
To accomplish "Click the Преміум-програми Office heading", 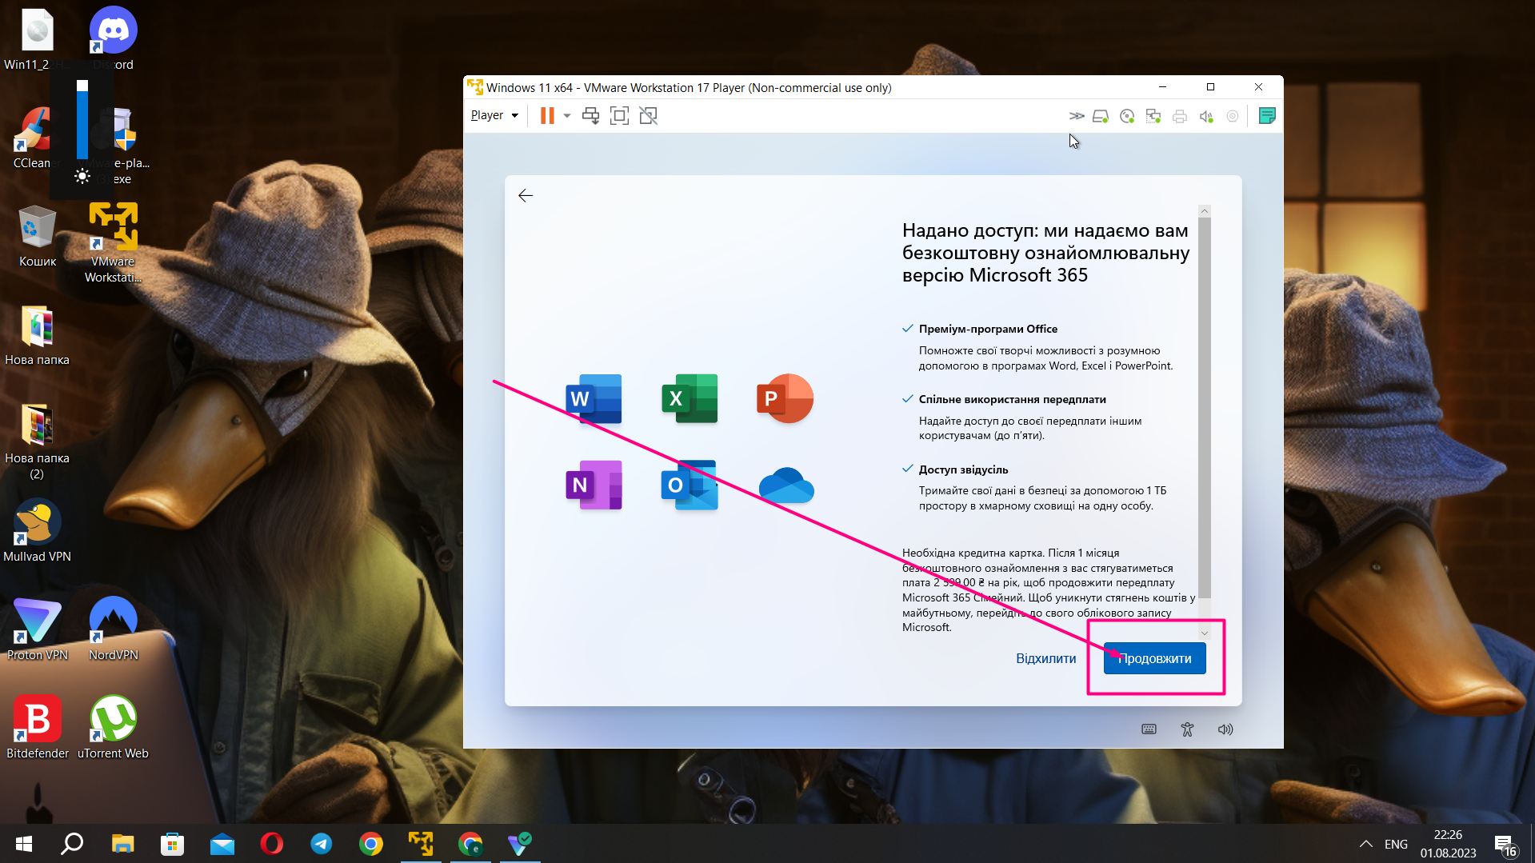I will [x=988, y=329].
